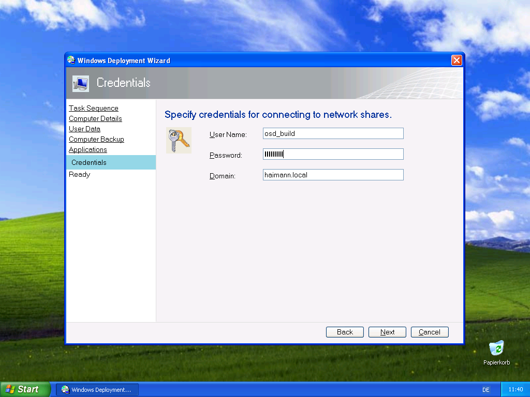530x397 pixels.
Task: Open the Papierkorb recycle bin icon
Action: [x=496, y=353]
